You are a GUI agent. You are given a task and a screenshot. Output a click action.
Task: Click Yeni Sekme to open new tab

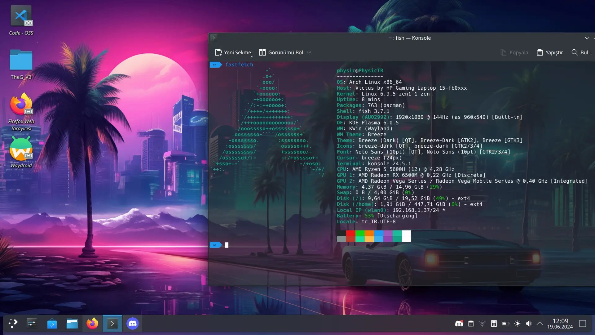click(233, 52)
